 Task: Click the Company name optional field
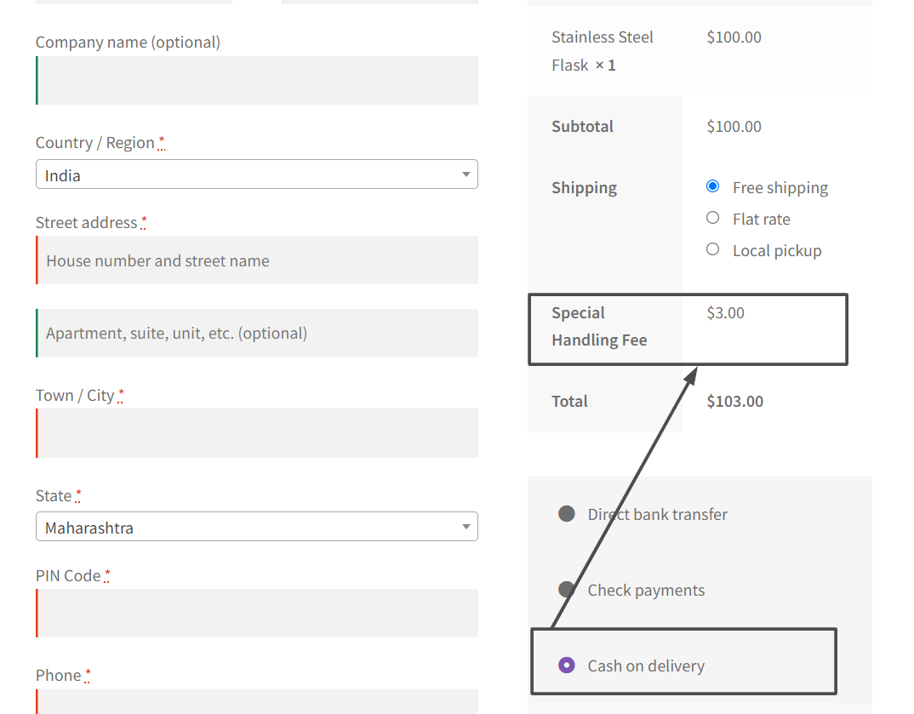(x=256, y=80)
